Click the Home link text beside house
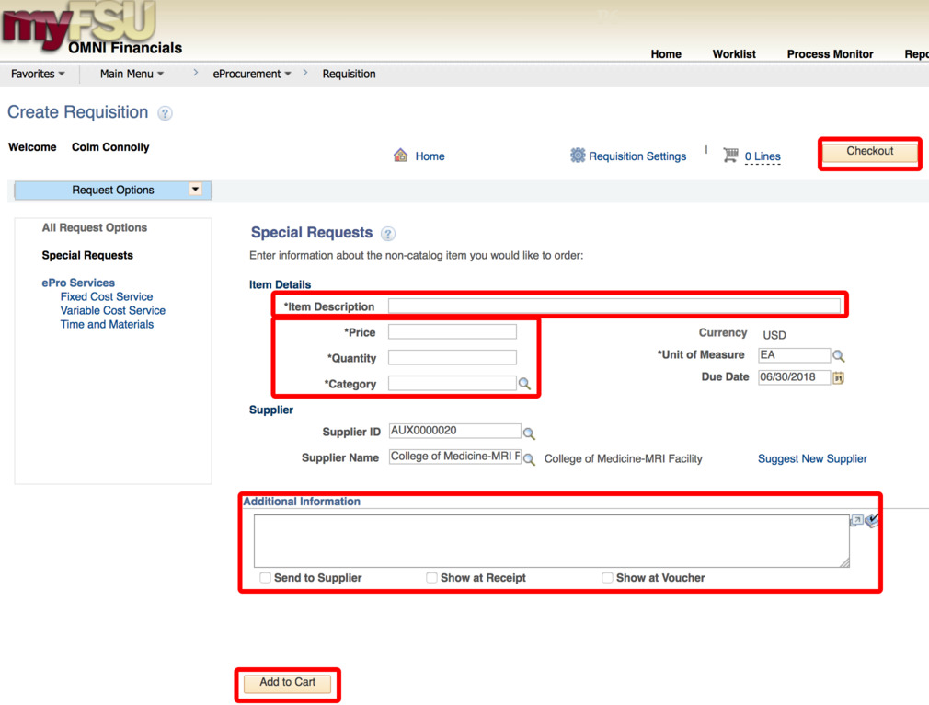 [x=430, y=156]
